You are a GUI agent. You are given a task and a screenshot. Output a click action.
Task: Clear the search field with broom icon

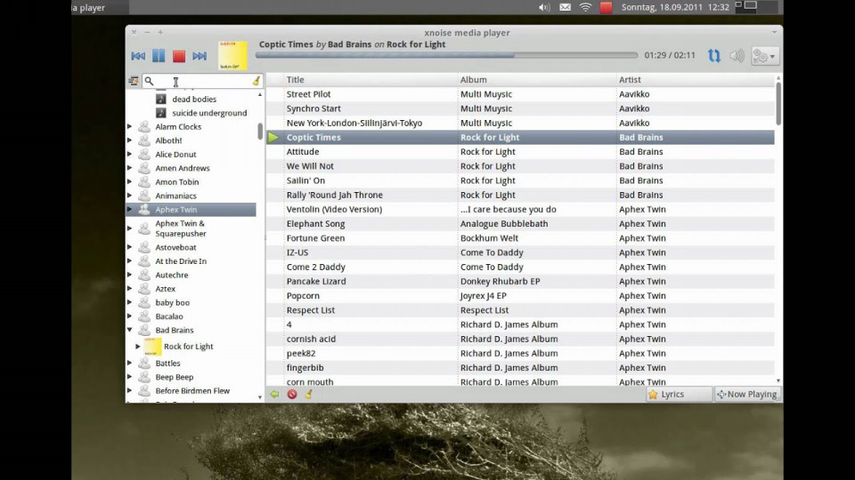point(256,81)
